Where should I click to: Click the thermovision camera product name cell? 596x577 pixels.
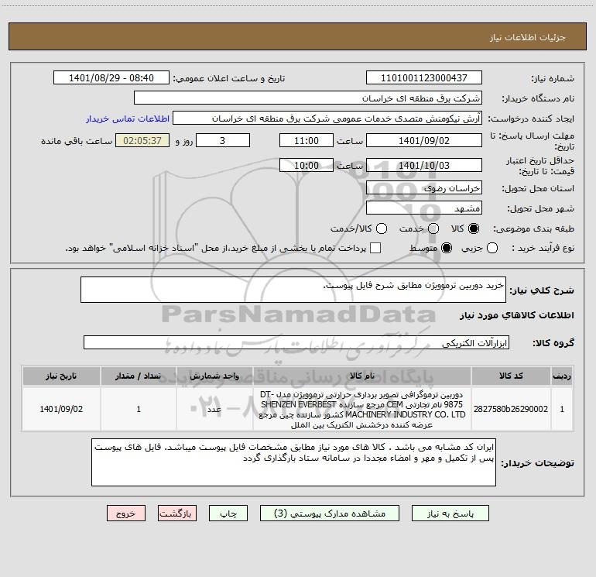tap(362, 409)
